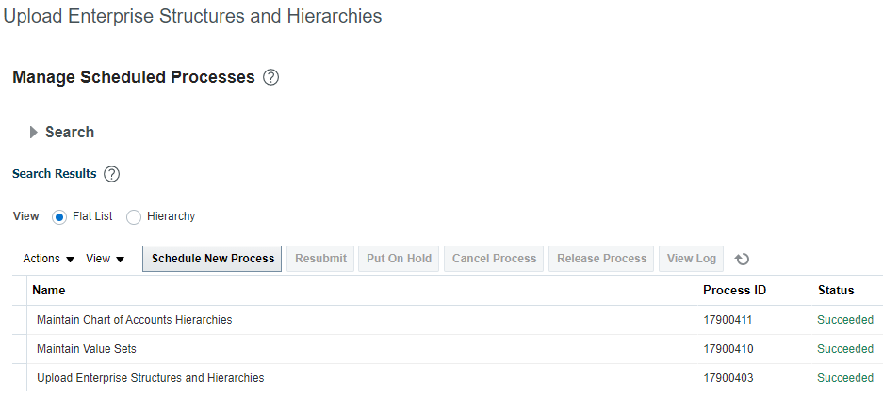This screenshot has width=883, height=396.
Task: Open the Actions dropdown menu
Action: pyautogui.click(x=48, y=259)
